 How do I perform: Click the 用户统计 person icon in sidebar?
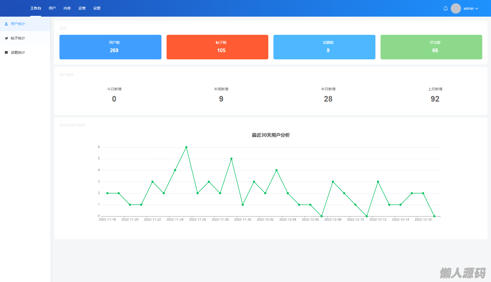[6, 24]
